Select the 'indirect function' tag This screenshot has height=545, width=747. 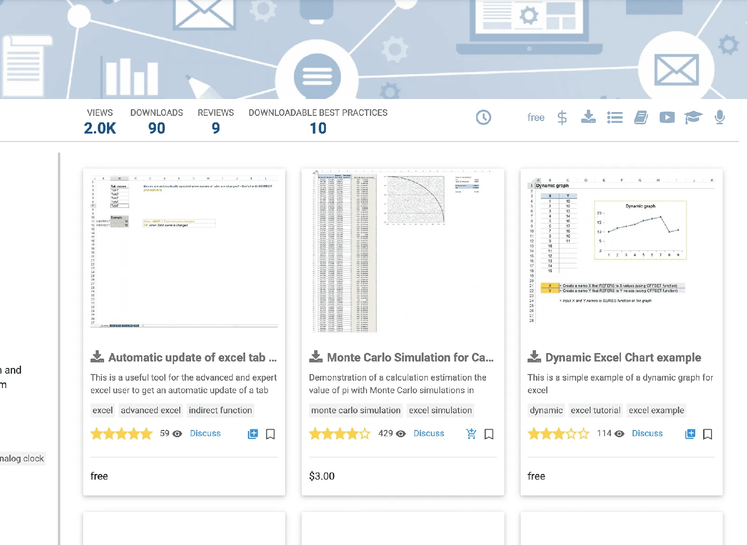(x=220, y=410)
